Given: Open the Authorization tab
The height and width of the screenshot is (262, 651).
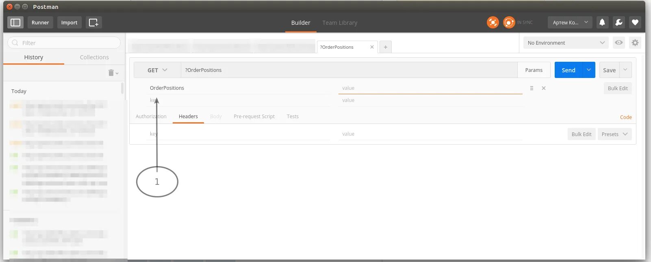Looking at the screenshot, I should pyautogui.click(x=151, y=116).
